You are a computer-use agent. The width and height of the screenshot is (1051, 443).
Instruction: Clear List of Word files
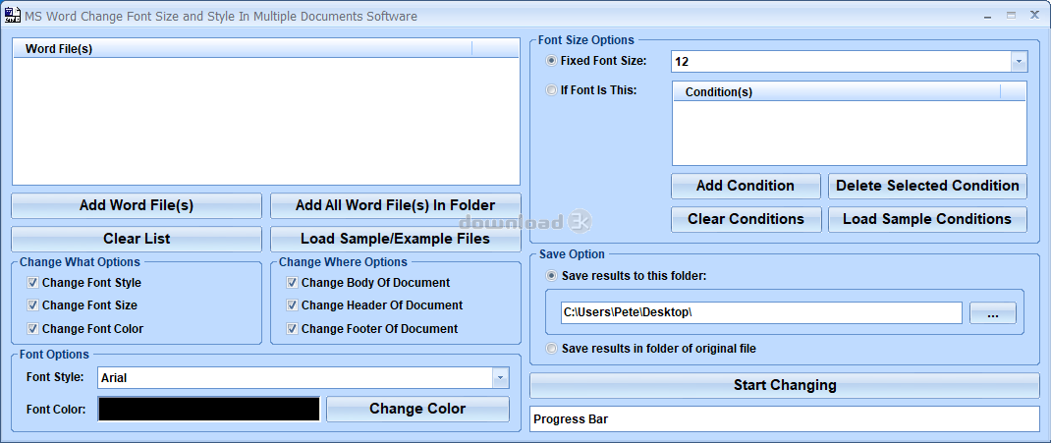click(x=137, y=239)
